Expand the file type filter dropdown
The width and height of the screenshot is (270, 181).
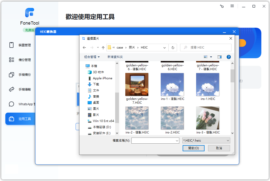(228, 141)
